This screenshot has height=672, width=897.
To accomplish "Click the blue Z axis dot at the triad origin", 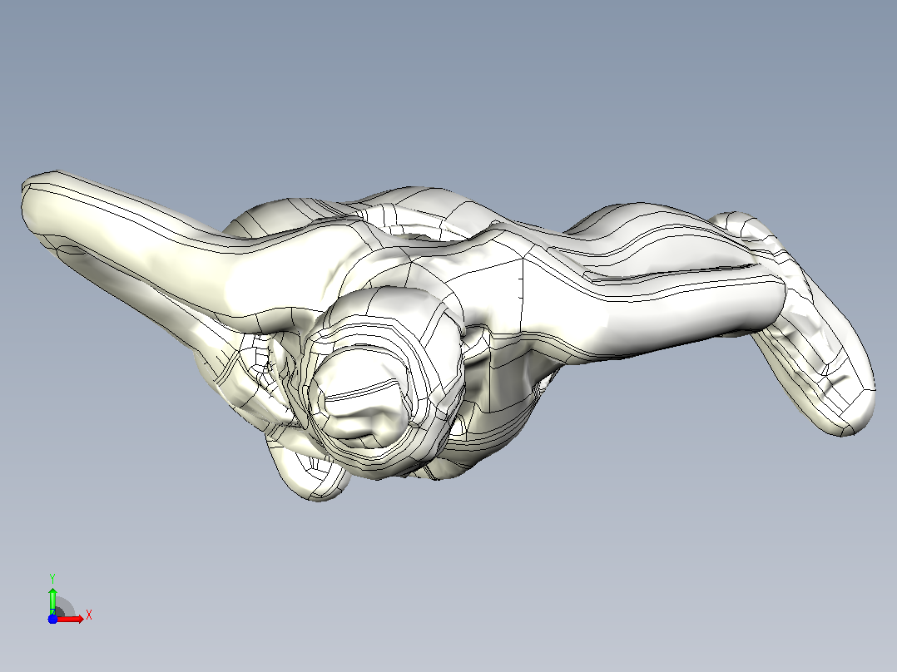I will pos(52,620).
